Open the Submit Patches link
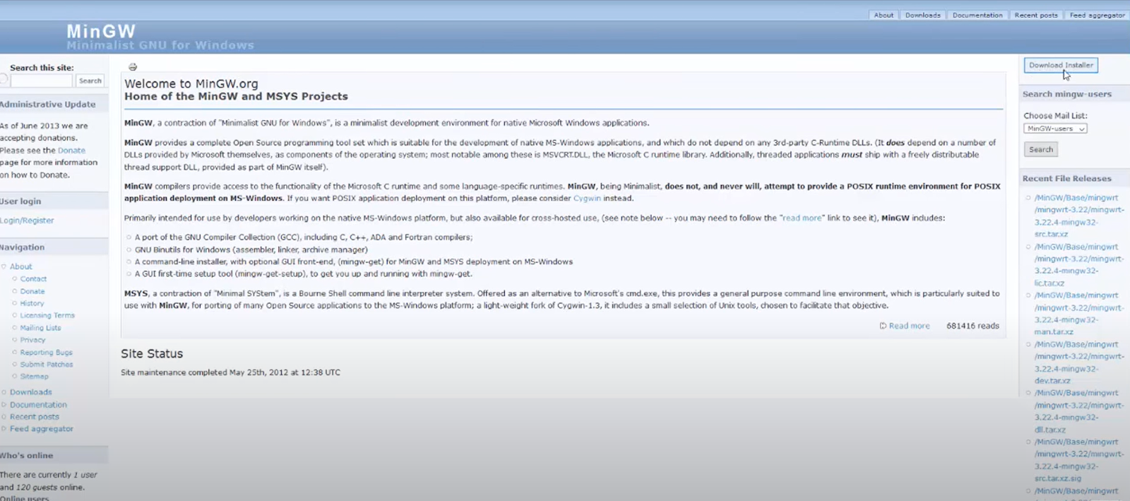Viewport: 1130px width, 501px height. [x=47, y=365]
